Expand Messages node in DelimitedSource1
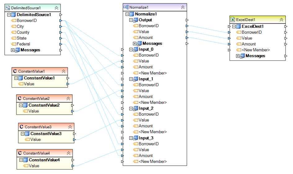The image size is (293, 174). point(13,50)
